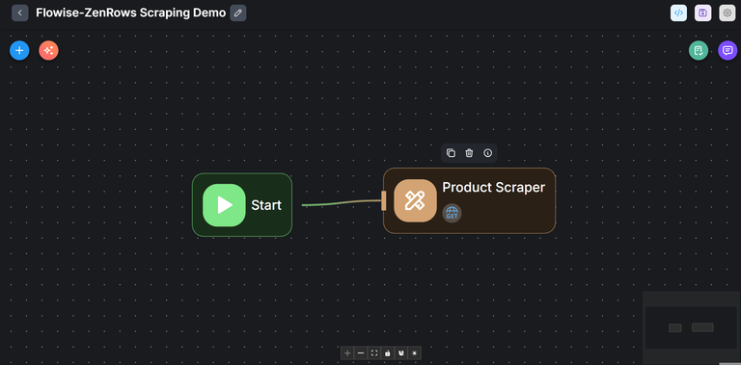Toggle snapping with the magnet icon
The width and height of the screenshot is (741, 365).
tap(401, 352)
